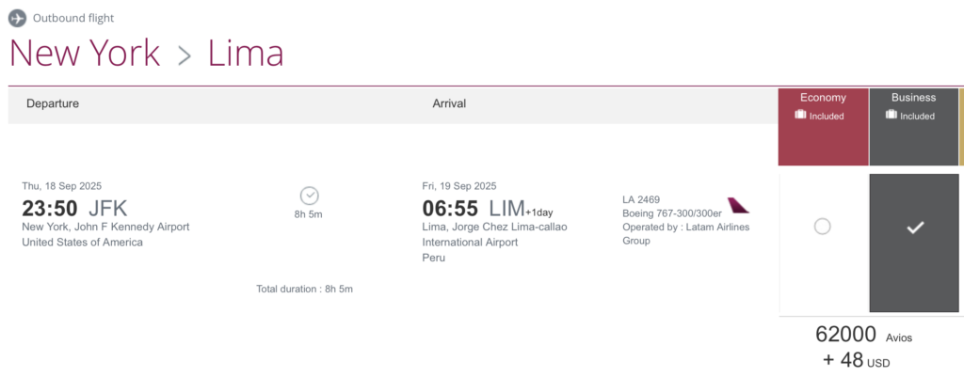964x377 pixels.
Task: Click the Economy baggage included icon
Action: tap(801, 116)
